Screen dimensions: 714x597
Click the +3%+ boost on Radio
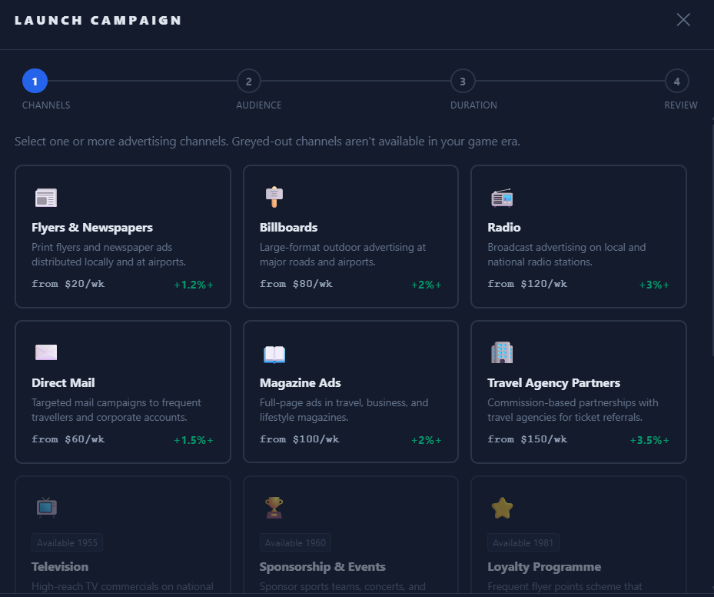654,285
